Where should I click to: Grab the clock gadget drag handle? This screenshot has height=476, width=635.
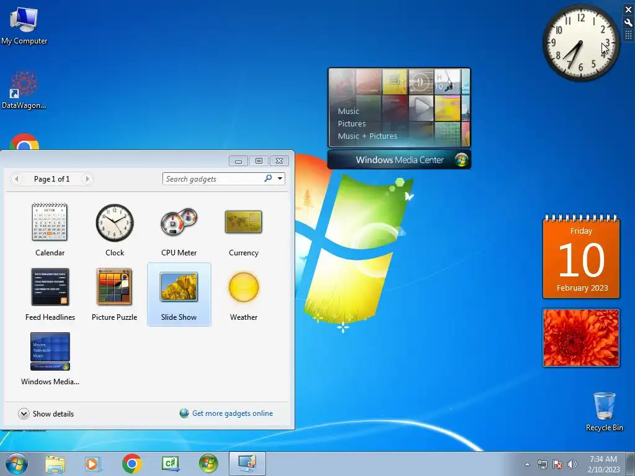click(628, 35)
